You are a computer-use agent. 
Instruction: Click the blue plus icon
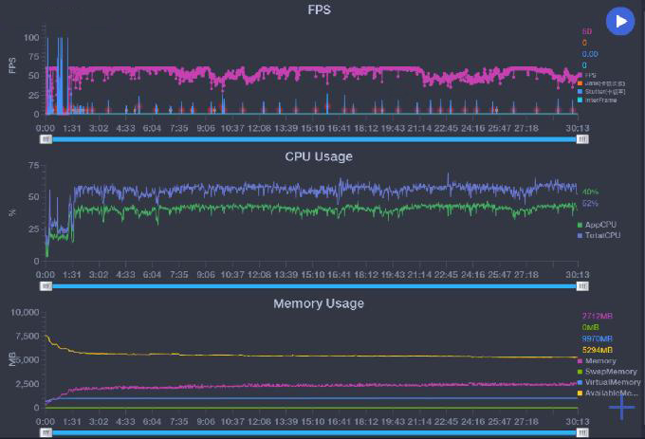click(x=621, y=407)
